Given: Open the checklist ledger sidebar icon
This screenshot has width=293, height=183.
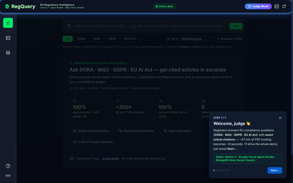Looking at the screenshot, I should click(x=8, y=38).
